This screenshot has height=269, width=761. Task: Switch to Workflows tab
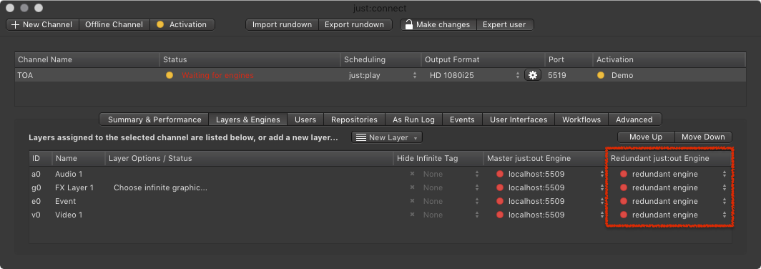pos(581,119)
